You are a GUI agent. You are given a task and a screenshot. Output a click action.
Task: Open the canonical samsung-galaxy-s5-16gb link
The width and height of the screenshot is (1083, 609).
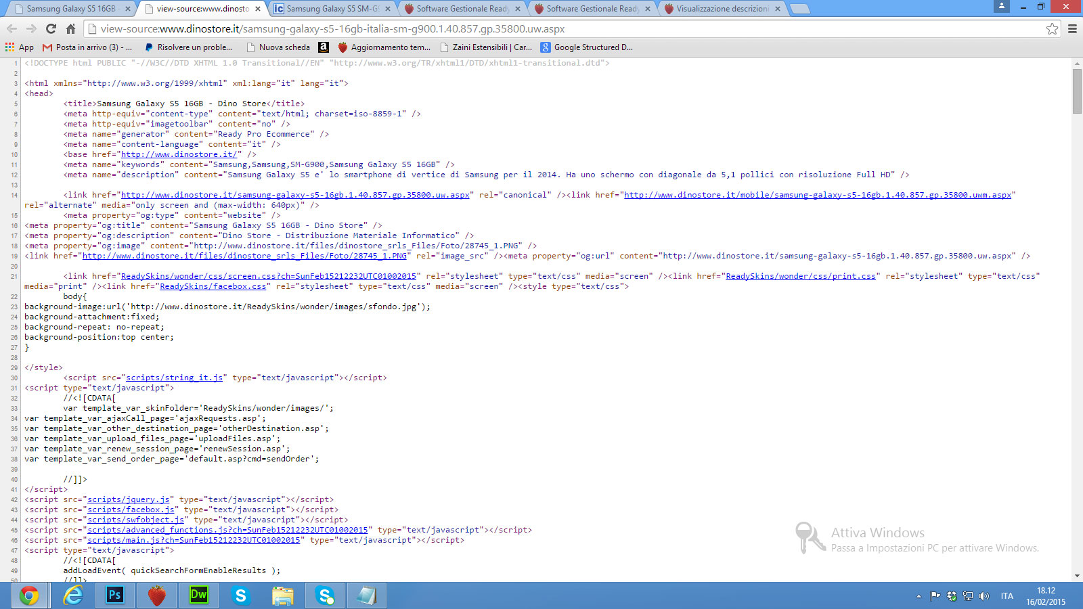295,195
